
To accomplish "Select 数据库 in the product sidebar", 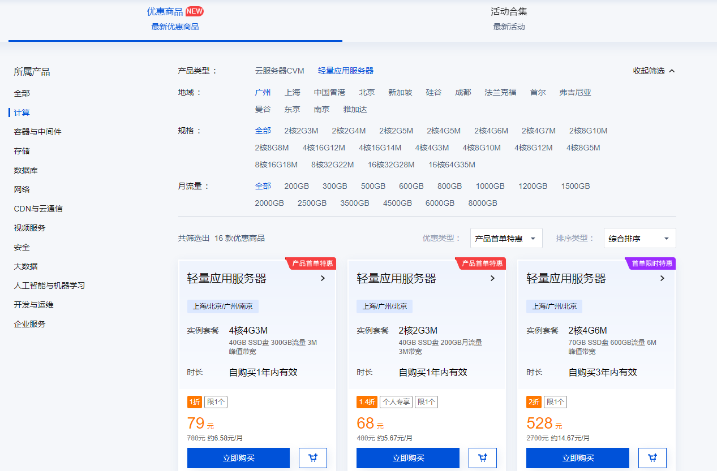I will [26, 170].
